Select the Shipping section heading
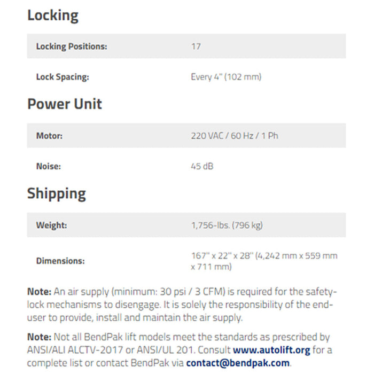Screen dimensions: 374x374 [57, 193]
